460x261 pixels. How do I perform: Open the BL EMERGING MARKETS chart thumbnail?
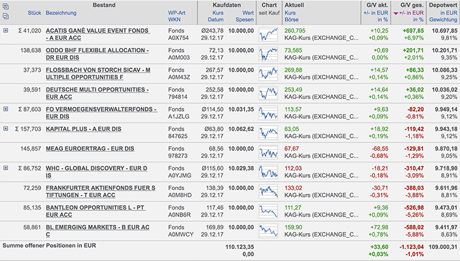tap(268, 231)
